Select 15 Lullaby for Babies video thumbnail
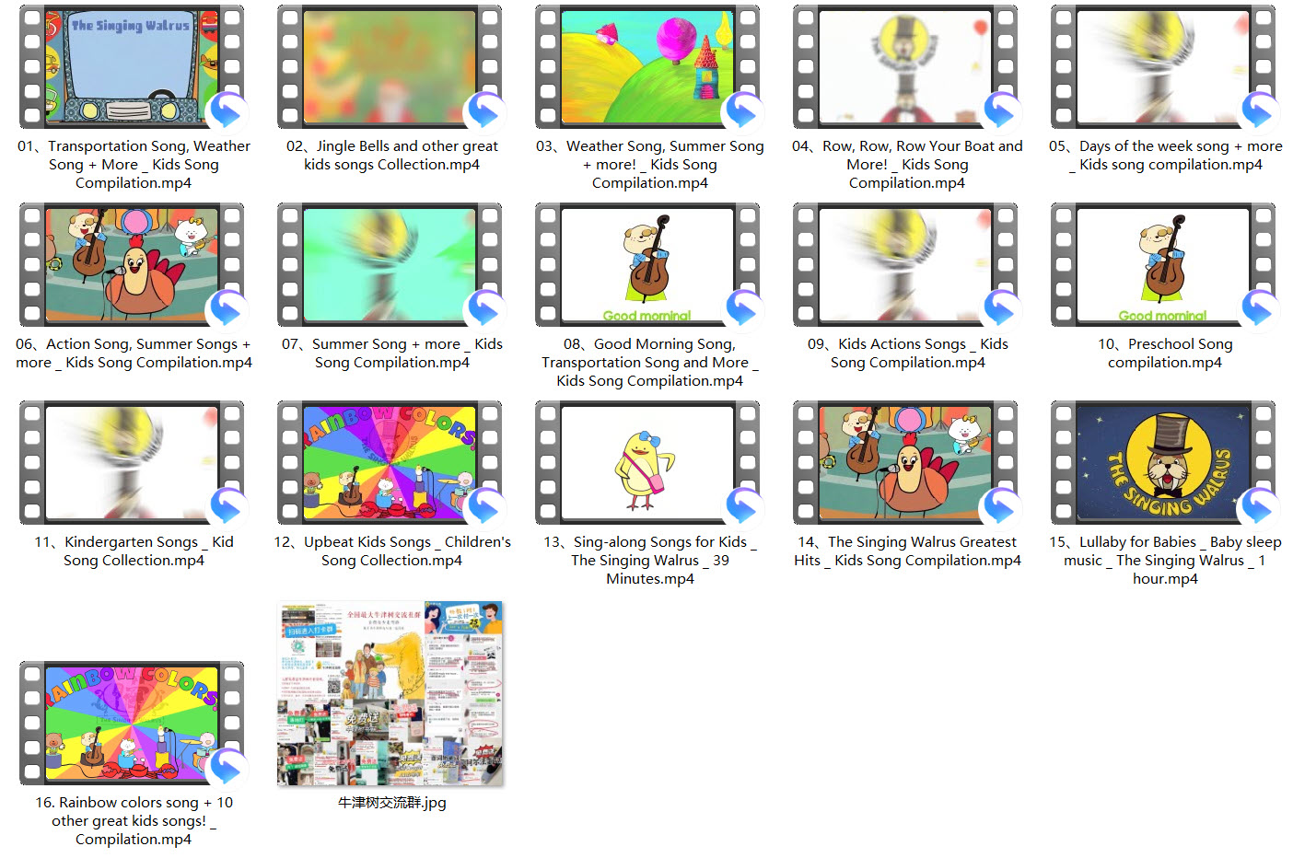 click(x=1163, y=463)
